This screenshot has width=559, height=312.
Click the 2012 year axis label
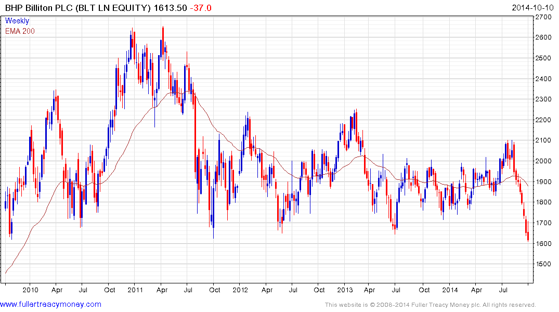[240, 290]
